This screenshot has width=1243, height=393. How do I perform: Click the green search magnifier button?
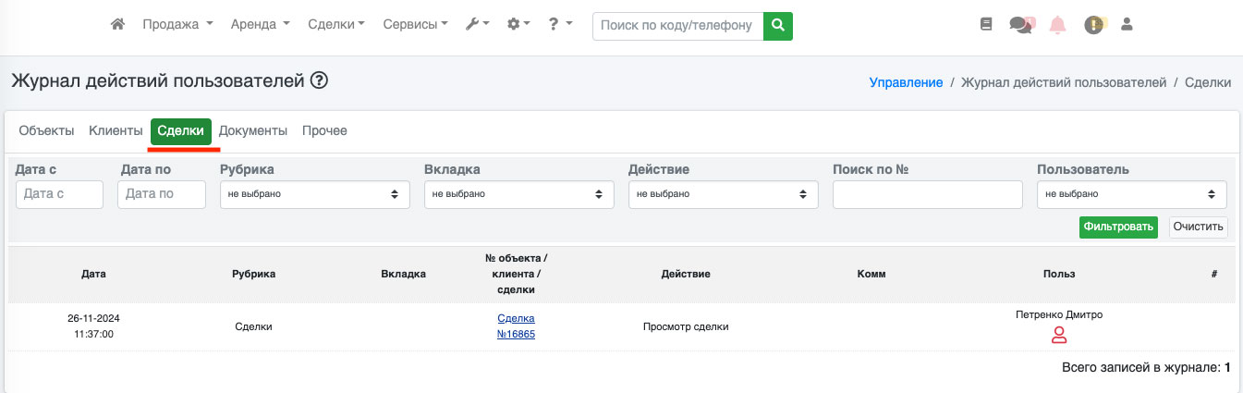(x=778, y=25)
